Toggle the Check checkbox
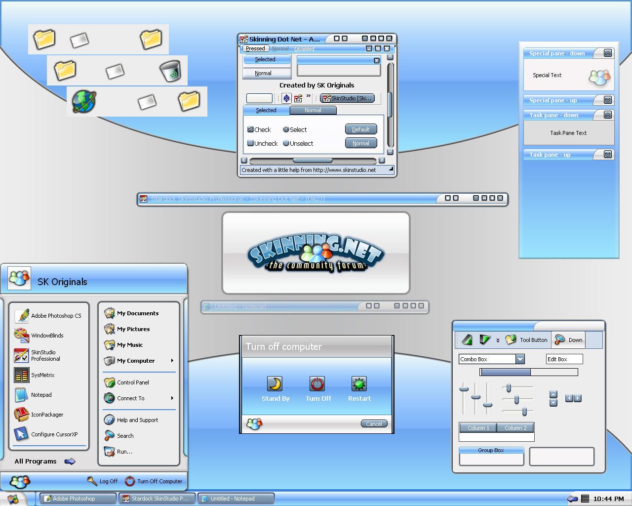The width and height of the screenshot is (632, 506). tap(251, 129)
